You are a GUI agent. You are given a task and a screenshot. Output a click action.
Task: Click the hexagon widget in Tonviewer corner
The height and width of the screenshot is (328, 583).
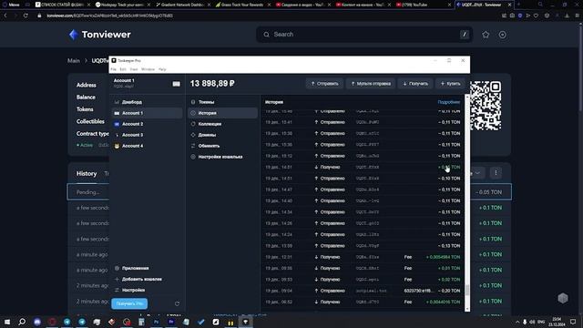point(563,298)
